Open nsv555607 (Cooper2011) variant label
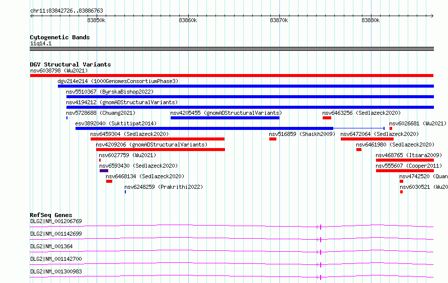448x283 pixels. (409, 166)
